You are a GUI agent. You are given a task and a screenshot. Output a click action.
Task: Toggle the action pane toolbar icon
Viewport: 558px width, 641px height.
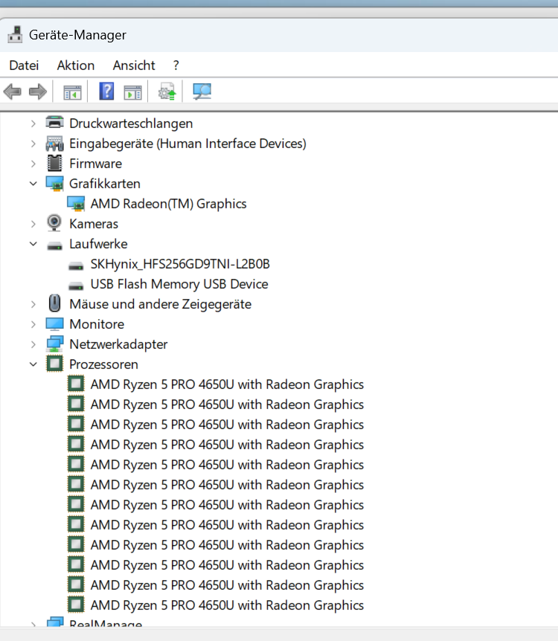(x=133, y=92)
